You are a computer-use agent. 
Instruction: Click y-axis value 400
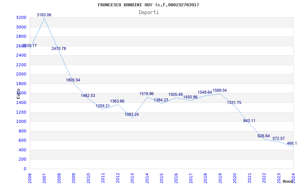[23, 150]
